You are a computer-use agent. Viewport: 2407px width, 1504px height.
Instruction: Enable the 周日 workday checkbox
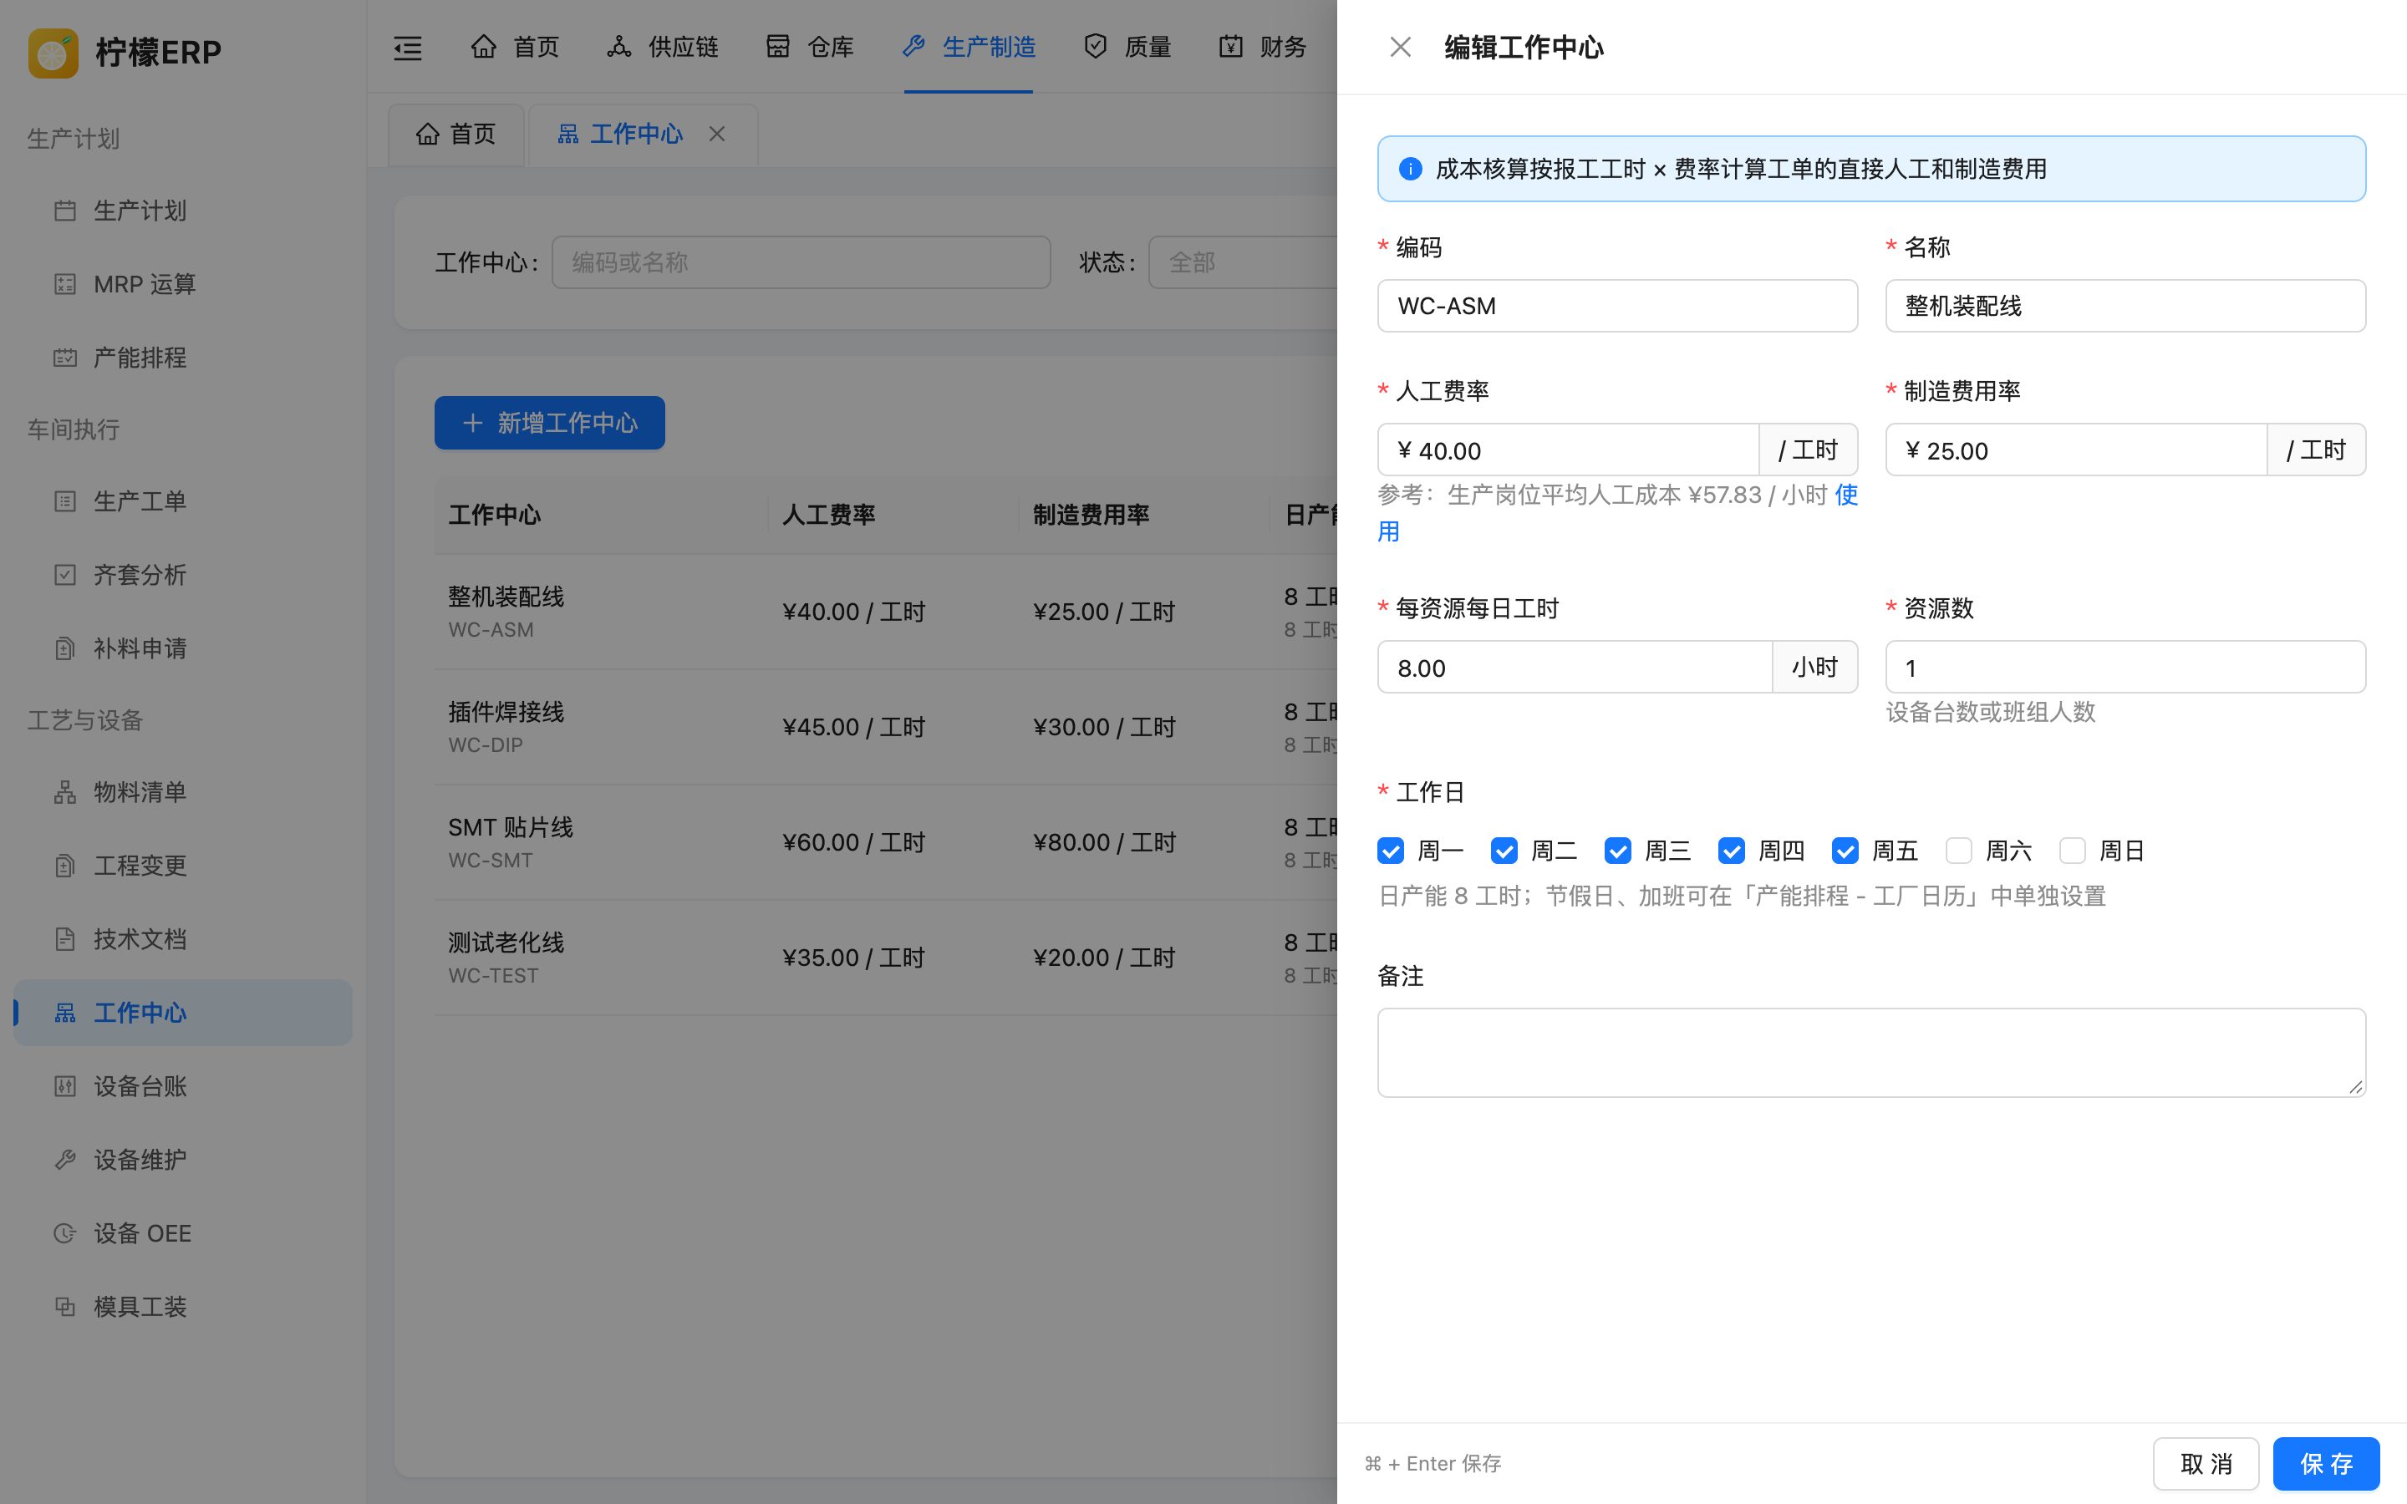coord(2072,851)
